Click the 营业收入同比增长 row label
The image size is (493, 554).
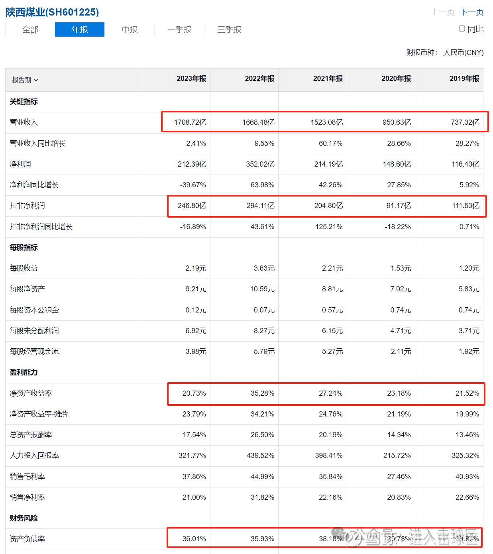click(37, 143)
